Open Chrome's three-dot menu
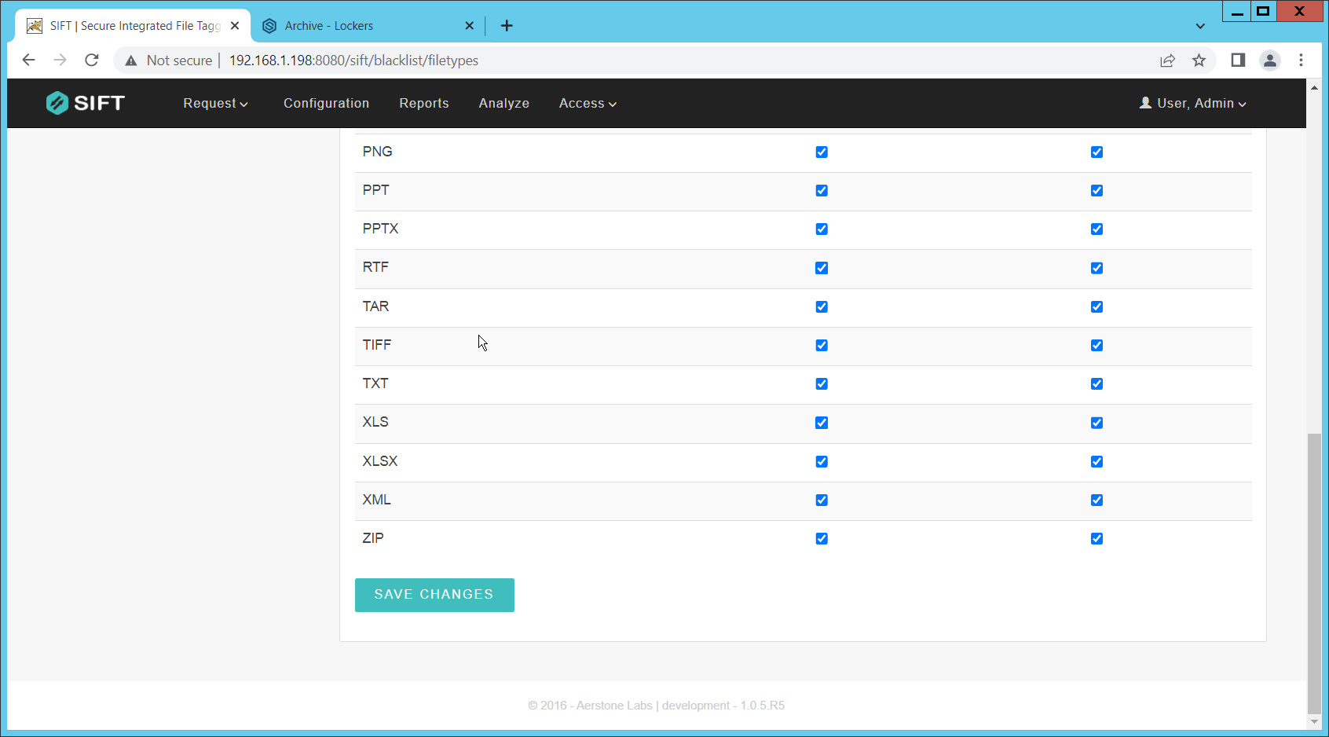Image resolution: width=1329 pixels, height=737 pixels. (x=1301, y=60)
